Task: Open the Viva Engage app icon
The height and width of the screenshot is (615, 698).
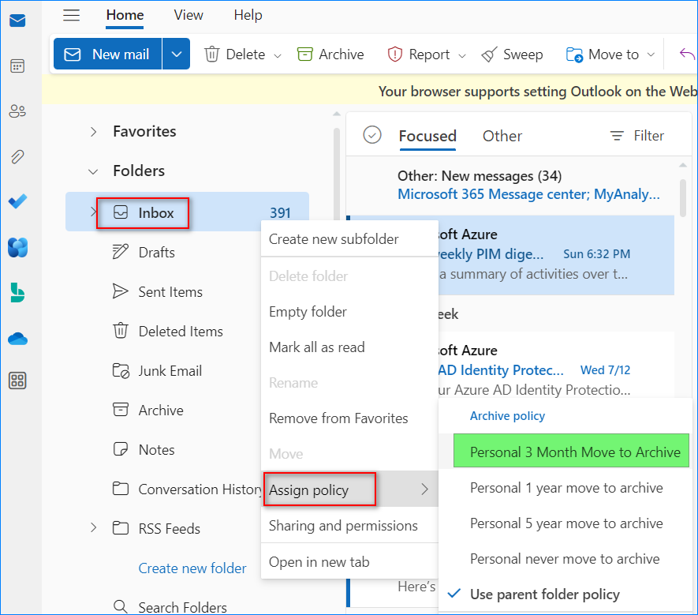Action: click(x=17, y=247)
